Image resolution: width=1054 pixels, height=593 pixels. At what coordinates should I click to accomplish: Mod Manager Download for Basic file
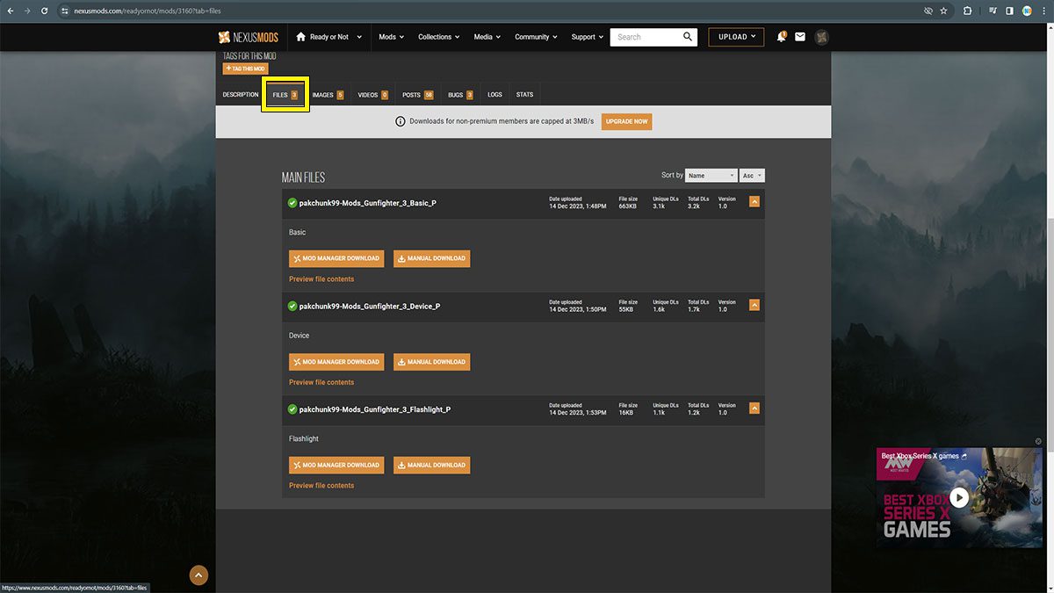337,258
